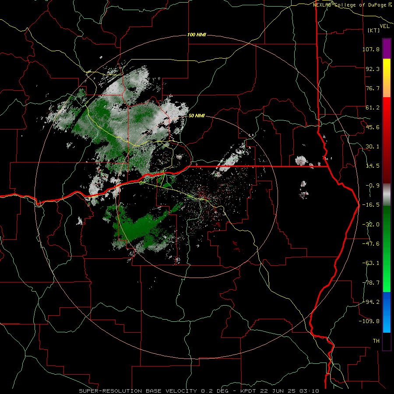Click the 45.6 velocity scale value
This screenshot has height=394, width=394.
click(373, 127)
